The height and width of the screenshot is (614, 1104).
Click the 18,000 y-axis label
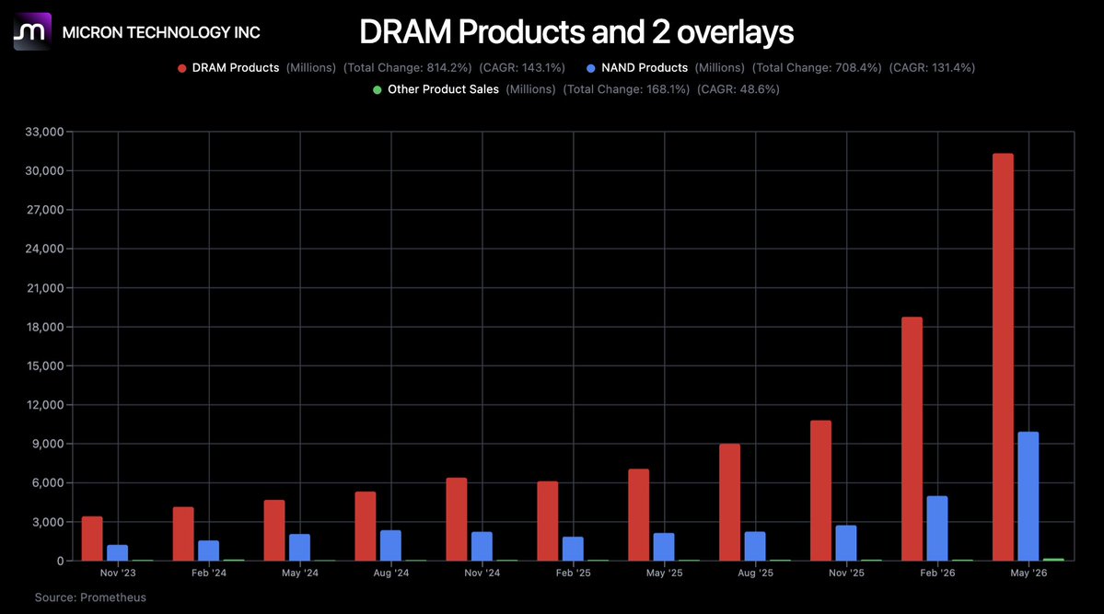(44, 327)
